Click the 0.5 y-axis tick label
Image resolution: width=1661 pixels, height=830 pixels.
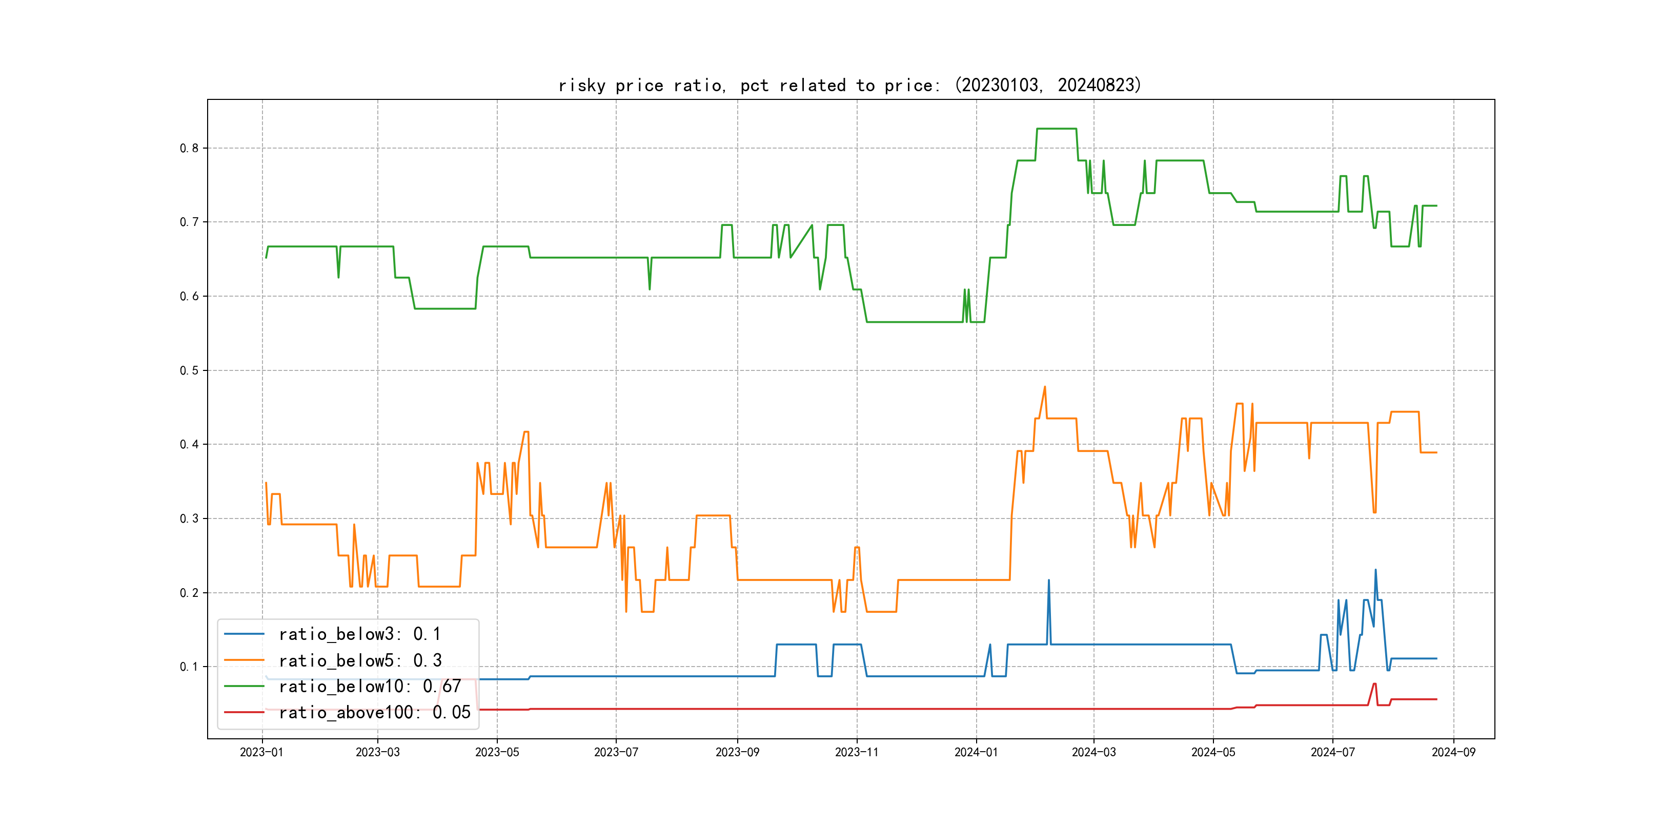189,370
